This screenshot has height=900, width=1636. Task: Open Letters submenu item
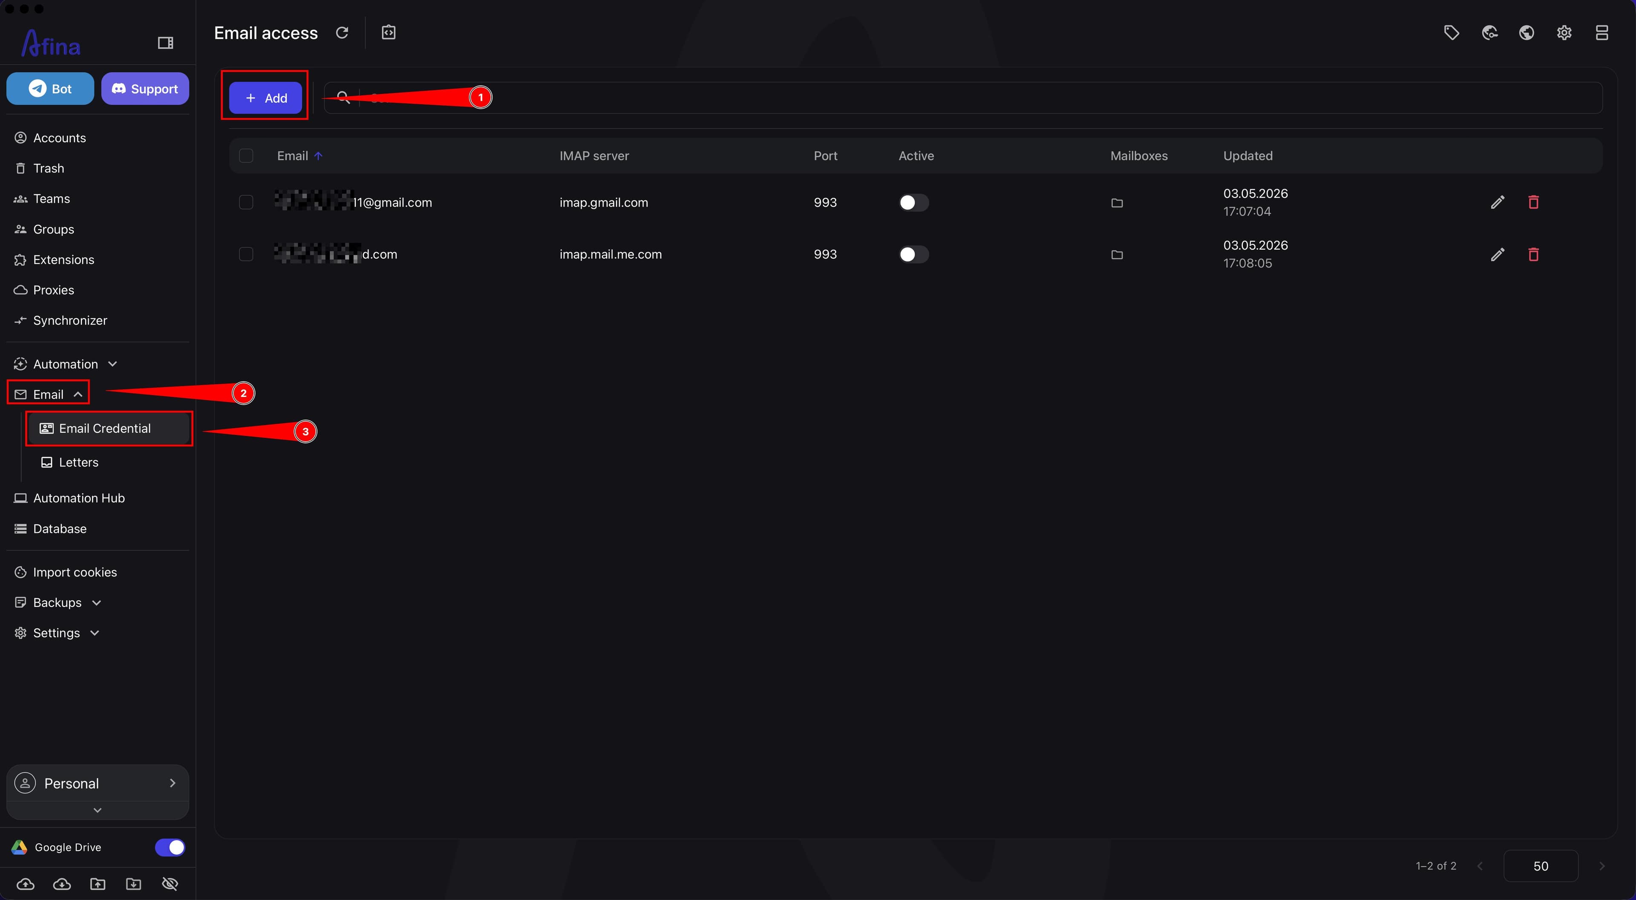[78, 463]
